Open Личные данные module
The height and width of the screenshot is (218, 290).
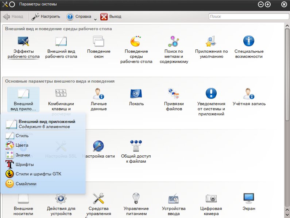pos(98,94)
